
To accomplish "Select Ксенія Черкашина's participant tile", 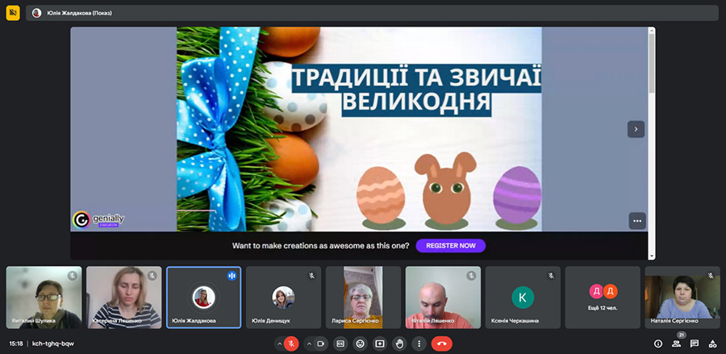I will pos(523,297).
